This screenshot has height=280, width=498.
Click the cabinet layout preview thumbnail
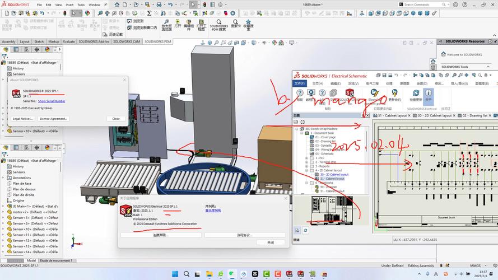pos(332,211)
